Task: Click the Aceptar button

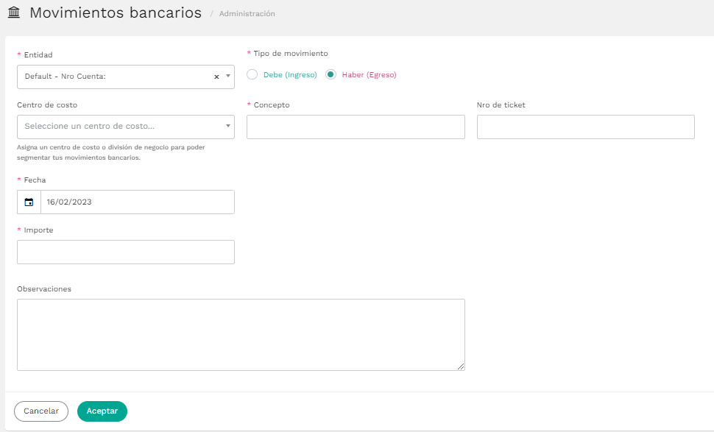Action: (102, 411)
